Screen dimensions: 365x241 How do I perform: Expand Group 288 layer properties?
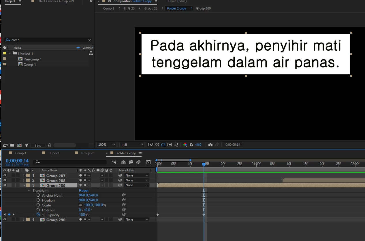click(24, 181)
